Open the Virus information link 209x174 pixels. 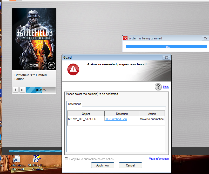click(159, 159)
